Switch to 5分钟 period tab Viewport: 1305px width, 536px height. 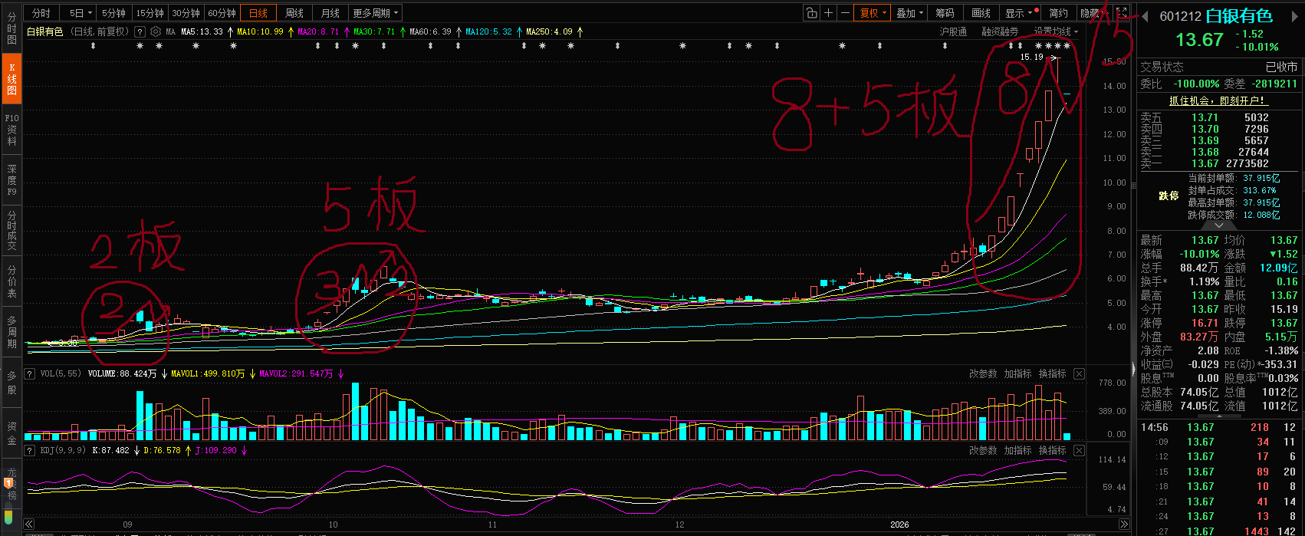113,13
